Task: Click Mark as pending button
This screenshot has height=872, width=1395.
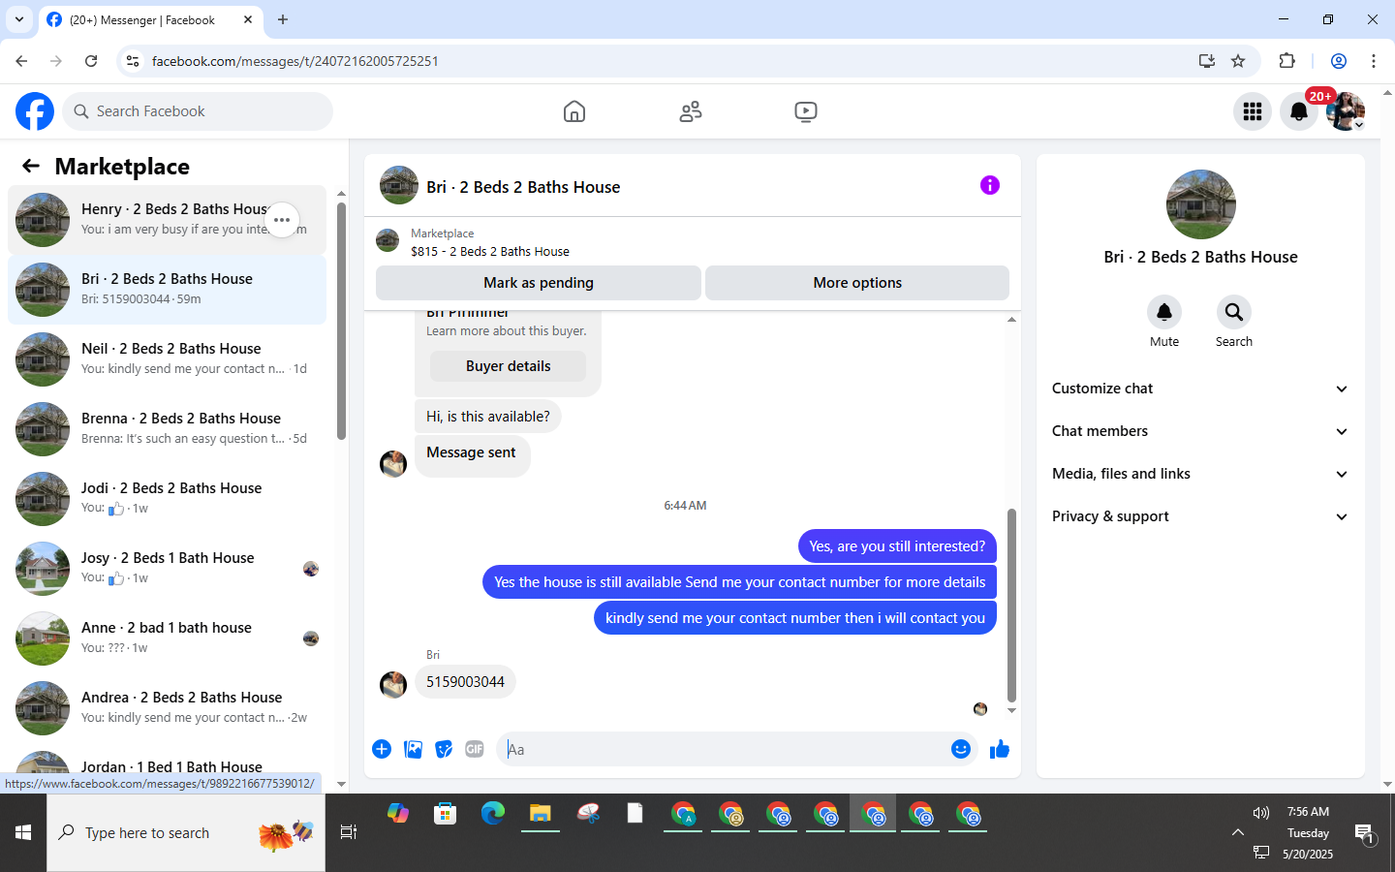Action: (539, 283)
